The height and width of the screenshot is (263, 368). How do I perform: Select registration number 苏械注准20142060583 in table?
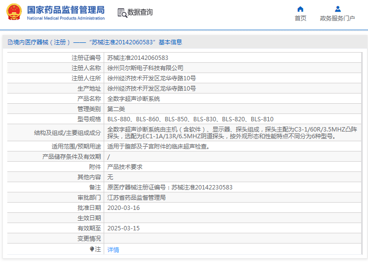[138, 57]
